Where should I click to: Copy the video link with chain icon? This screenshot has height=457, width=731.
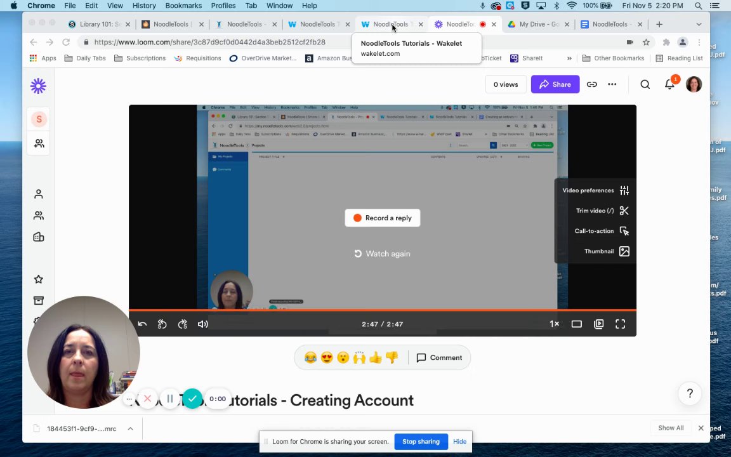[x=591, y=84]
